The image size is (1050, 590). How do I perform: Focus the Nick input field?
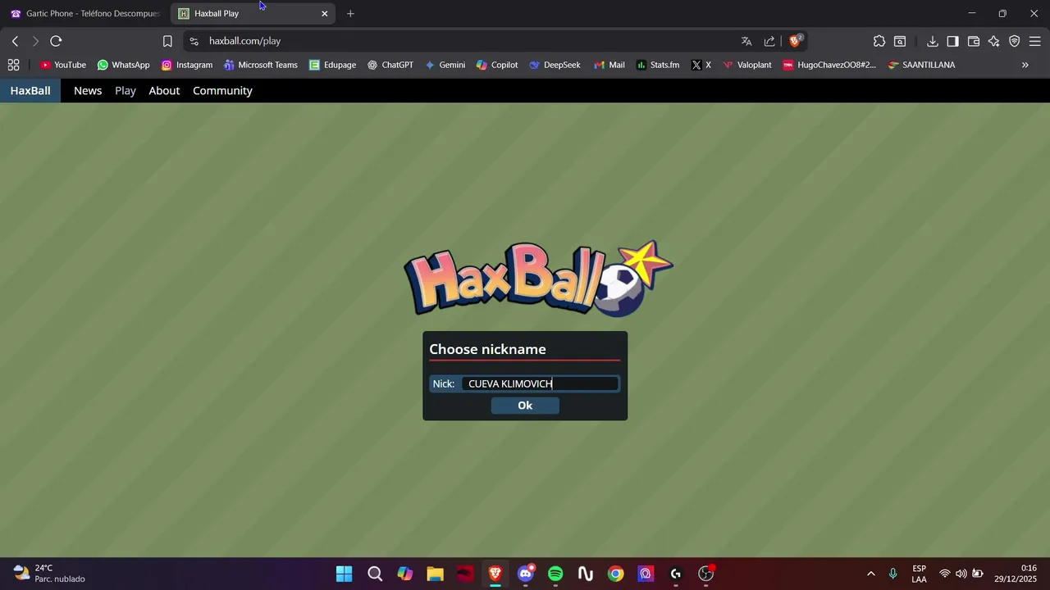[x=540, y=383]
